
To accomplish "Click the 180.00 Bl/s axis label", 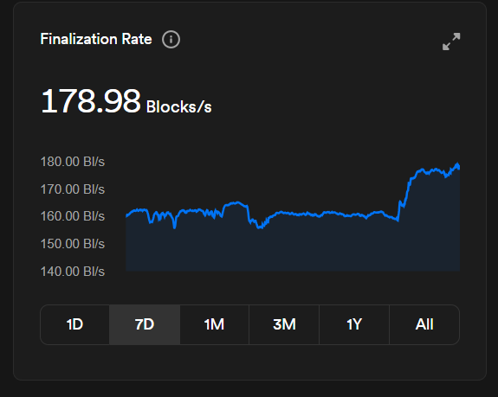I will [73, 162].
